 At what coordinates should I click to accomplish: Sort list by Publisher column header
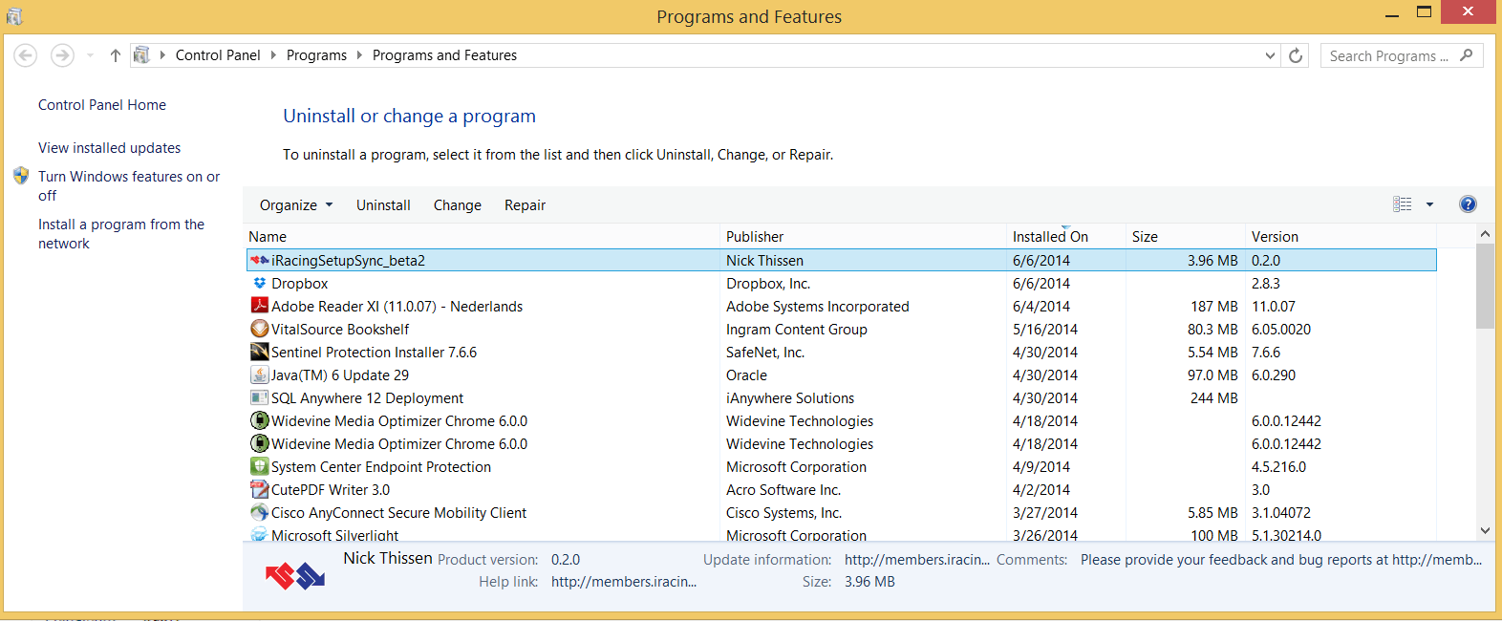point(755,237)
